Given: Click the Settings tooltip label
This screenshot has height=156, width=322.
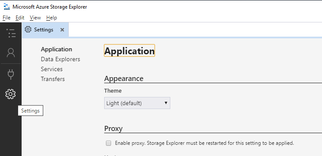Looking at the screenshot, I should point(30,111).
